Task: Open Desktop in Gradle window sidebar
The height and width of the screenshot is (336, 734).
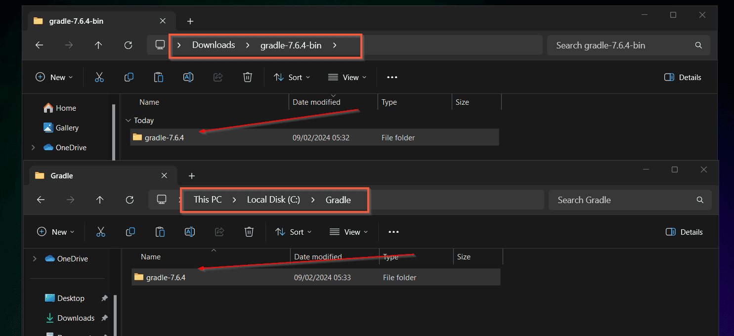Action: pos(65,298)
